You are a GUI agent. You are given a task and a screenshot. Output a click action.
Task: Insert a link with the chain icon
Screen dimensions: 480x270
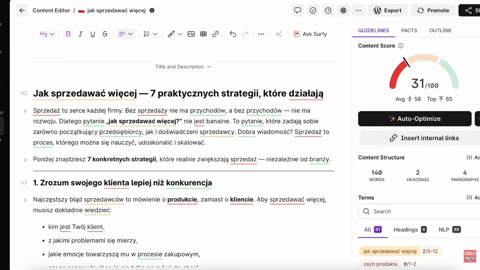point(215,34)
